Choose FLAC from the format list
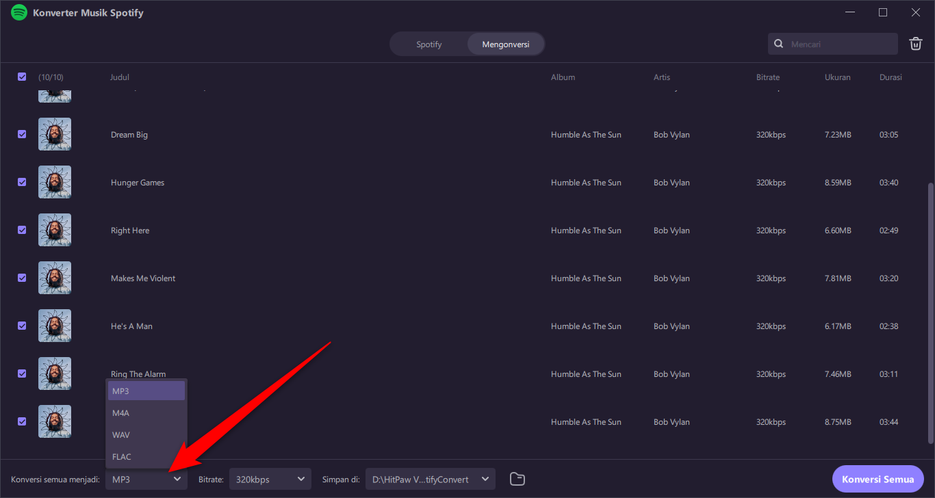This screenshot has width=935, height=498. [x=146, y=456]
